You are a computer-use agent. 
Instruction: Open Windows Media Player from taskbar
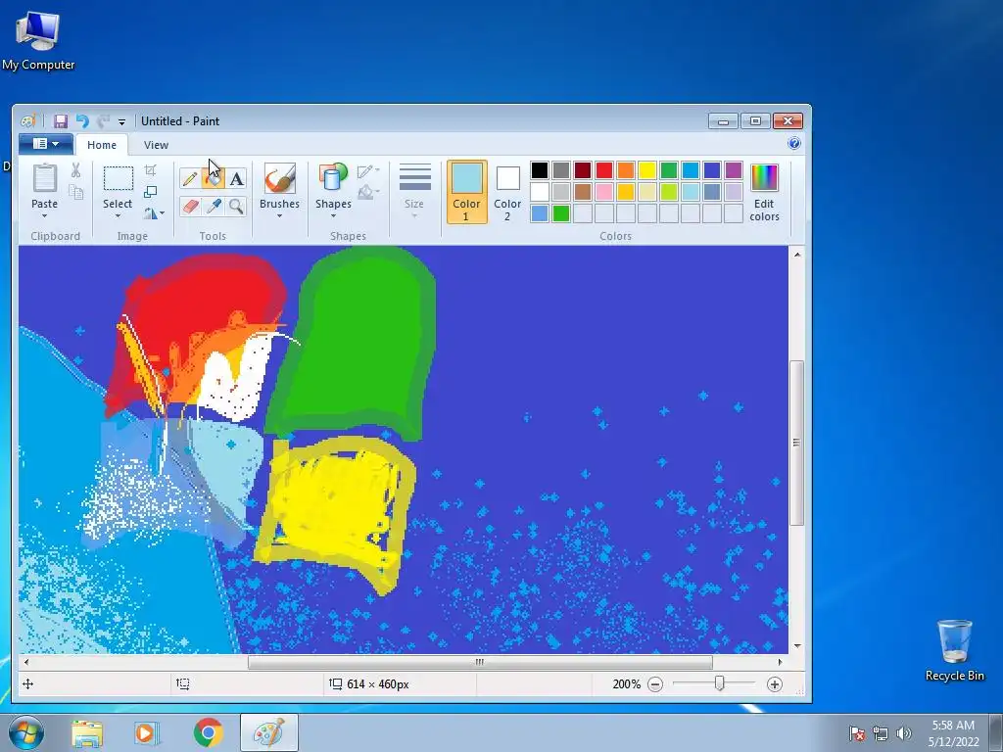[147, 732]
